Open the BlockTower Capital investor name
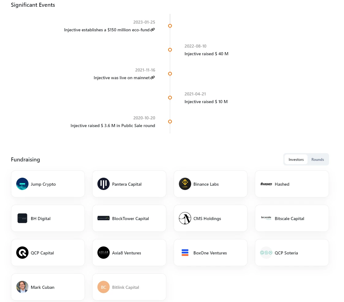The image size is (344, 302). tap(130, 219)
